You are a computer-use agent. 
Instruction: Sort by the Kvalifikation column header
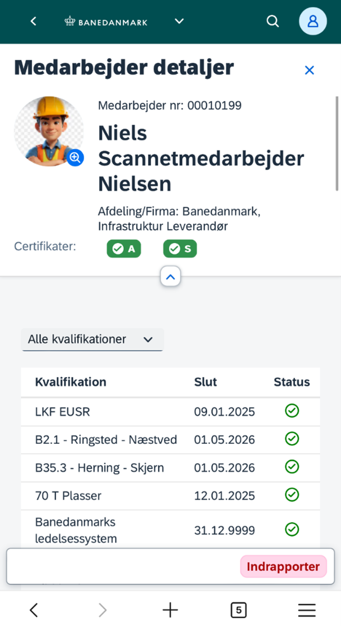71,382
